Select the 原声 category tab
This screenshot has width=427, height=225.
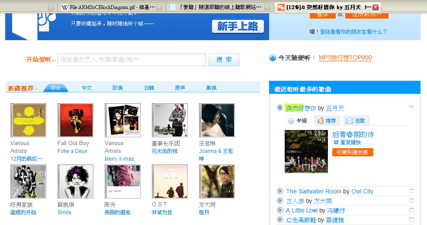pyautogui.click(x=180, y=88)
